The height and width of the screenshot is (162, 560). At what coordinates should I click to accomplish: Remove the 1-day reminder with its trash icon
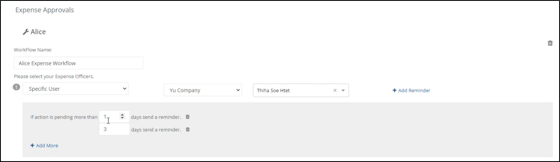coord(188,117)
